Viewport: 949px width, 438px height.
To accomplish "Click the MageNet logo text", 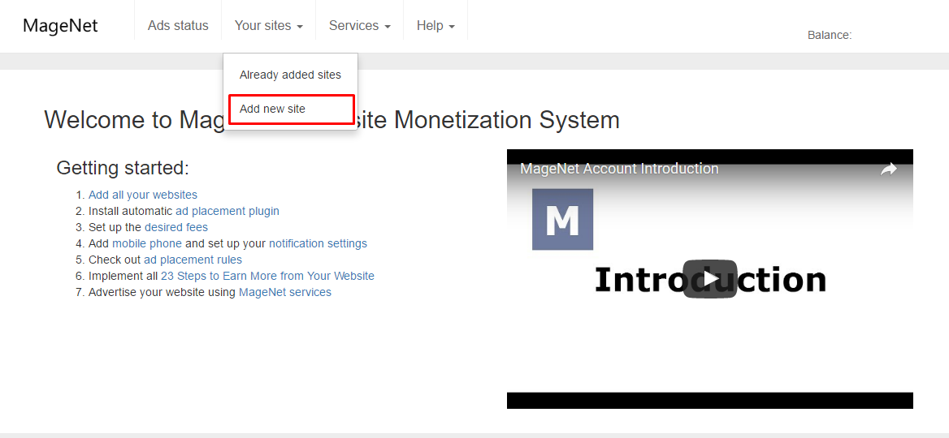I will 60,26.
